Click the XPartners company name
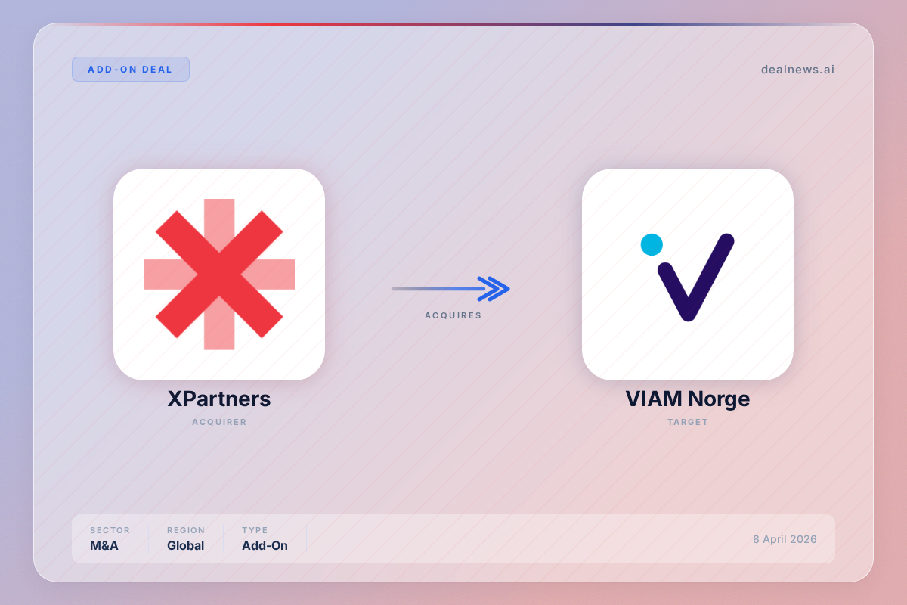This screenshot has height=605, width=907. click(x=219, y=399)
